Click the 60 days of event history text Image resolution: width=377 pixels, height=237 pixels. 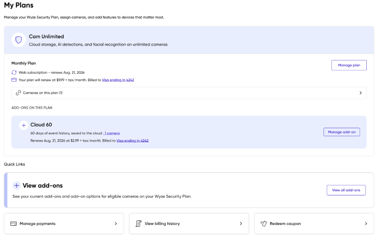point(66,133)
